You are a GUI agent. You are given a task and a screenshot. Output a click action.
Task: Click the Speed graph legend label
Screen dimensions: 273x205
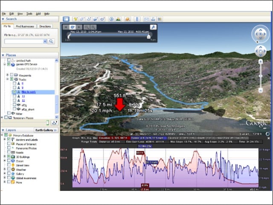point(148,138)
